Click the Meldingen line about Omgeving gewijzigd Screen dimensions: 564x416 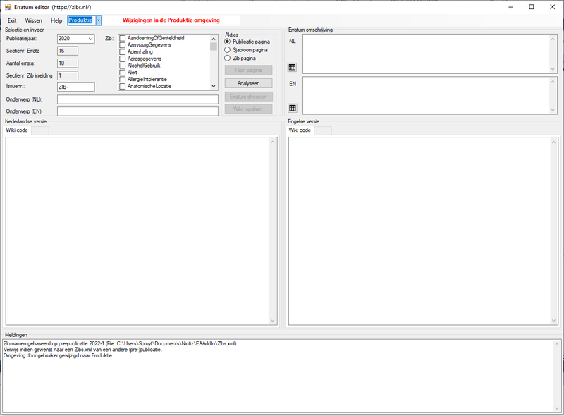pyautogui.click(x=58, y=355)
